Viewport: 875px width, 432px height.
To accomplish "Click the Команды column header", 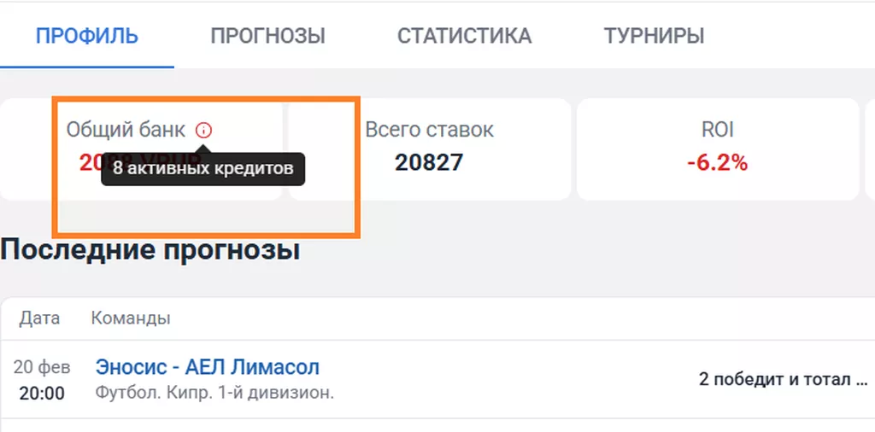I will click(131, 318).
